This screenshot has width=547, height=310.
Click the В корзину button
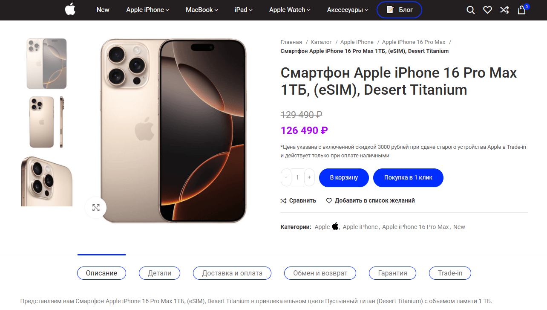coord(344,177)
